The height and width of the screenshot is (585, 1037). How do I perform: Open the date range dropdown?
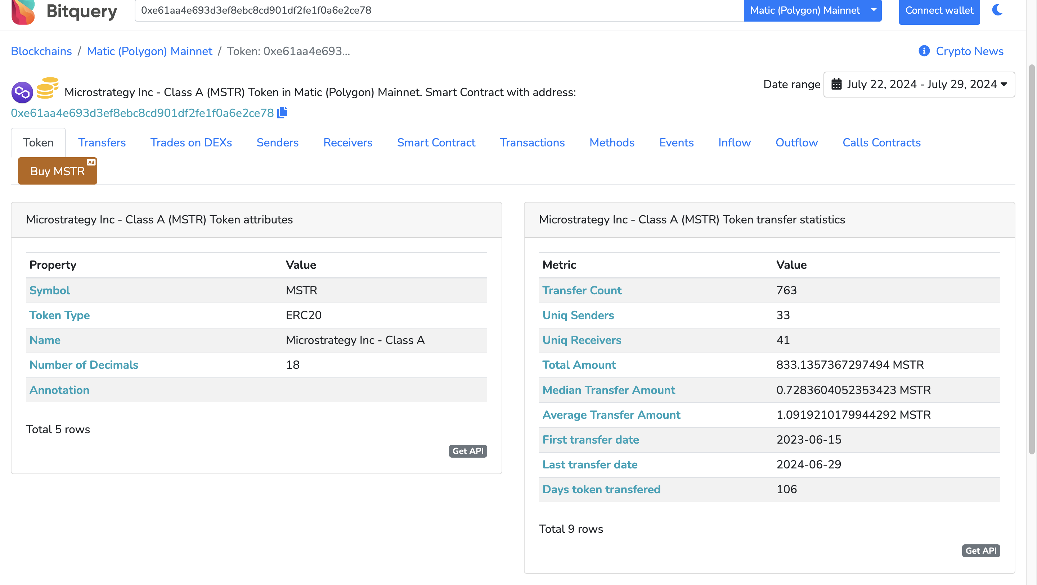[x=919, y=85]
